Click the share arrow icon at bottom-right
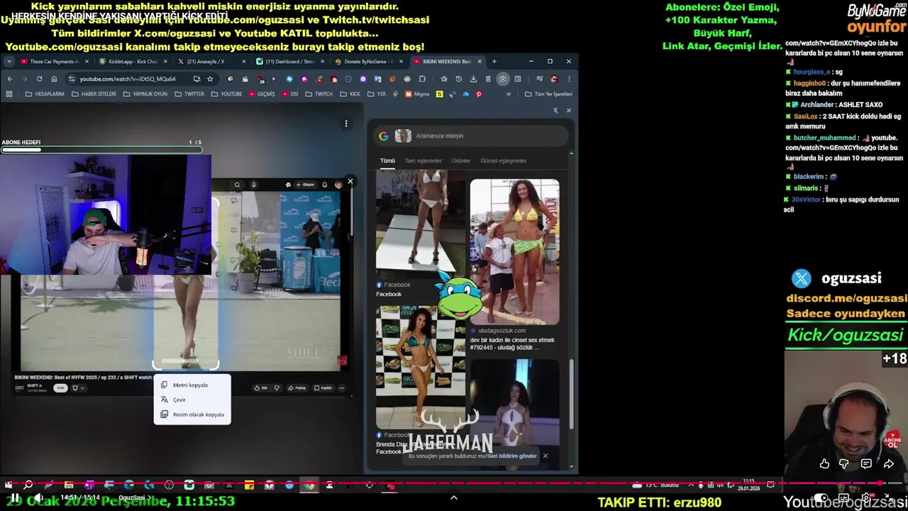This screenshot has height=511, width=908. point(888,463)
